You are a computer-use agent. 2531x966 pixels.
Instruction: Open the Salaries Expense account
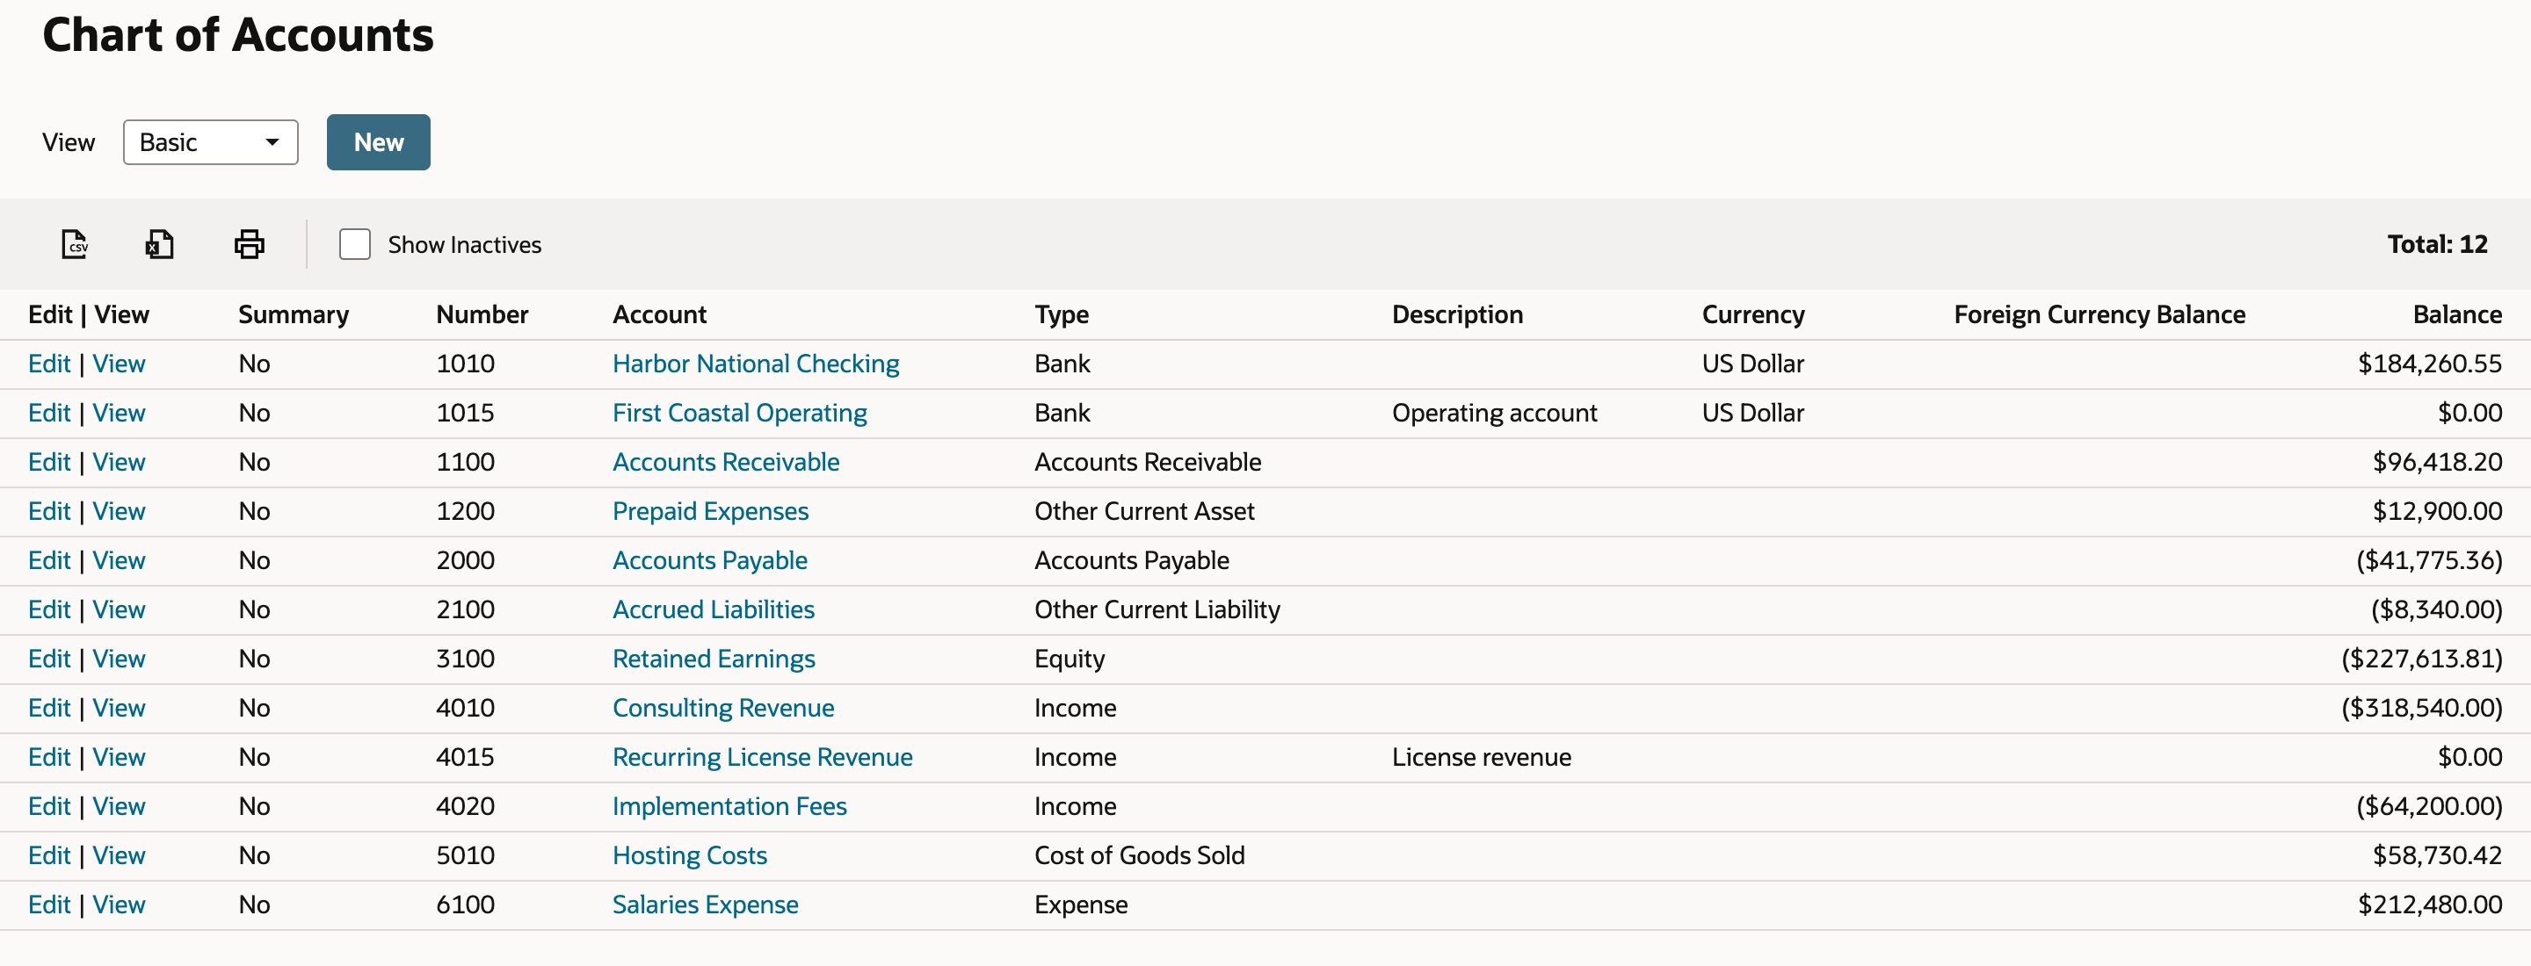point(706,905)
